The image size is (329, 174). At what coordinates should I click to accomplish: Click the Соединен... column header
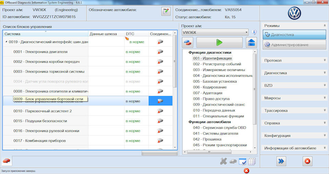[160, 34]
